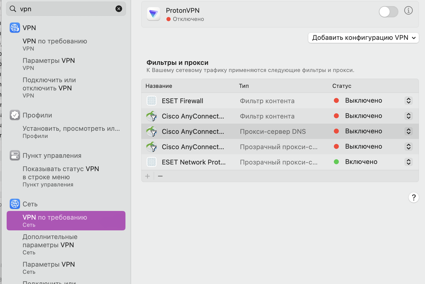Click the Пункт управления toggles icon
The width and height of the screenshot is (425, 284).
point(15,156)
